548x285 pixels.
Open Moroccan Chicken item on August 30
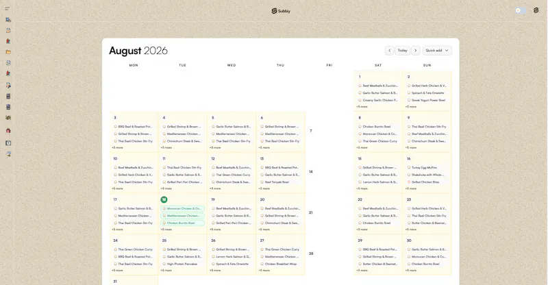pyautogui.click(x=427, y=257)
